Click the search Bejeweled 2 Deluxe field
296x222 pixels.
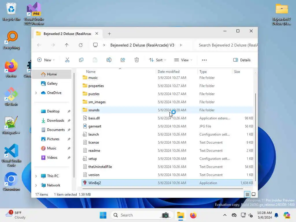click(x=228, y=45)
